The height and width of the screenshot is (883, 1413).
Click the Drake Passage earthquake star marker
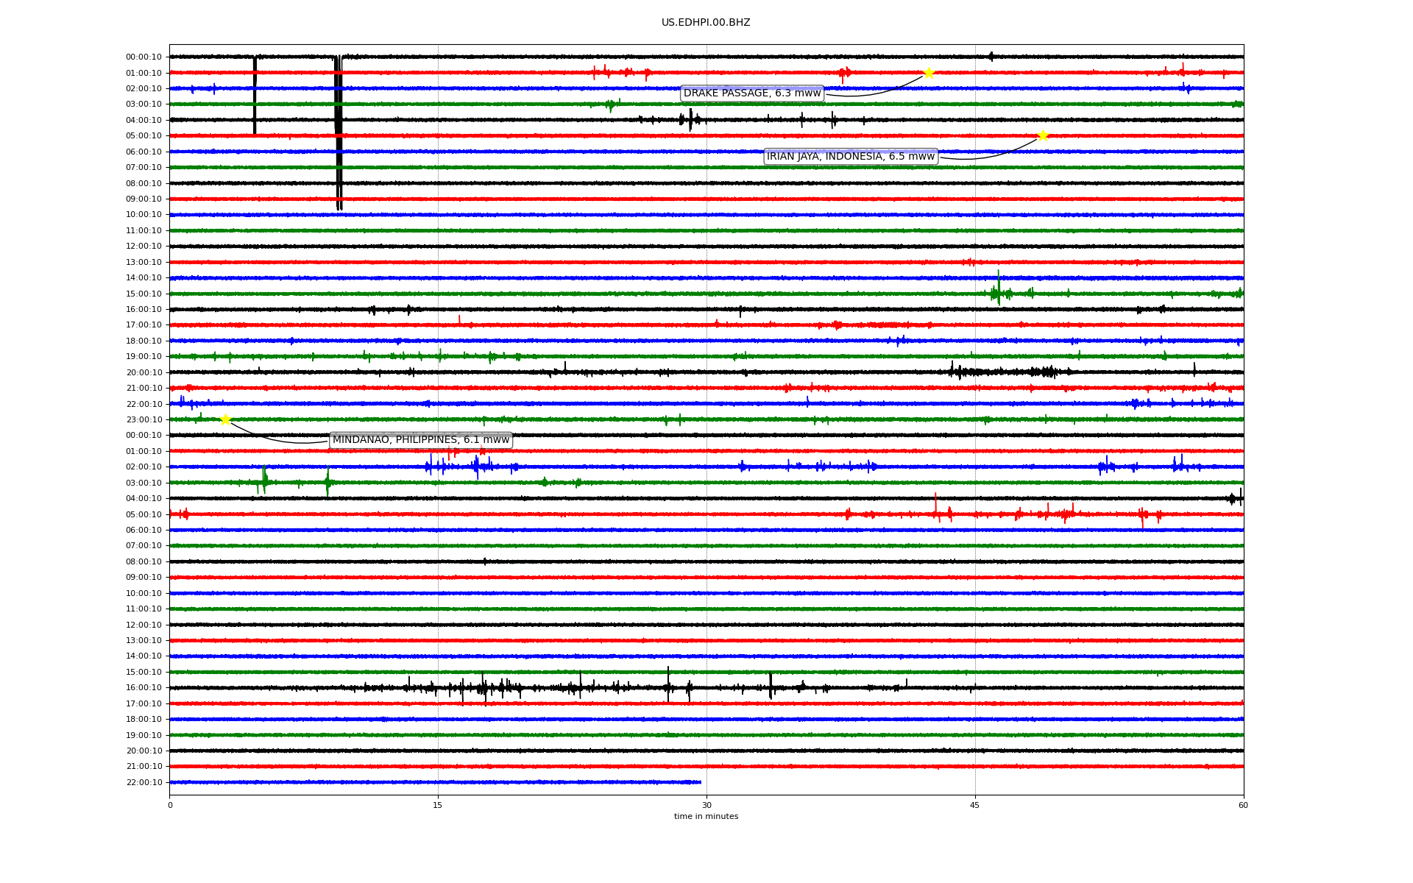pyautogui.click(x=929, y=72)
